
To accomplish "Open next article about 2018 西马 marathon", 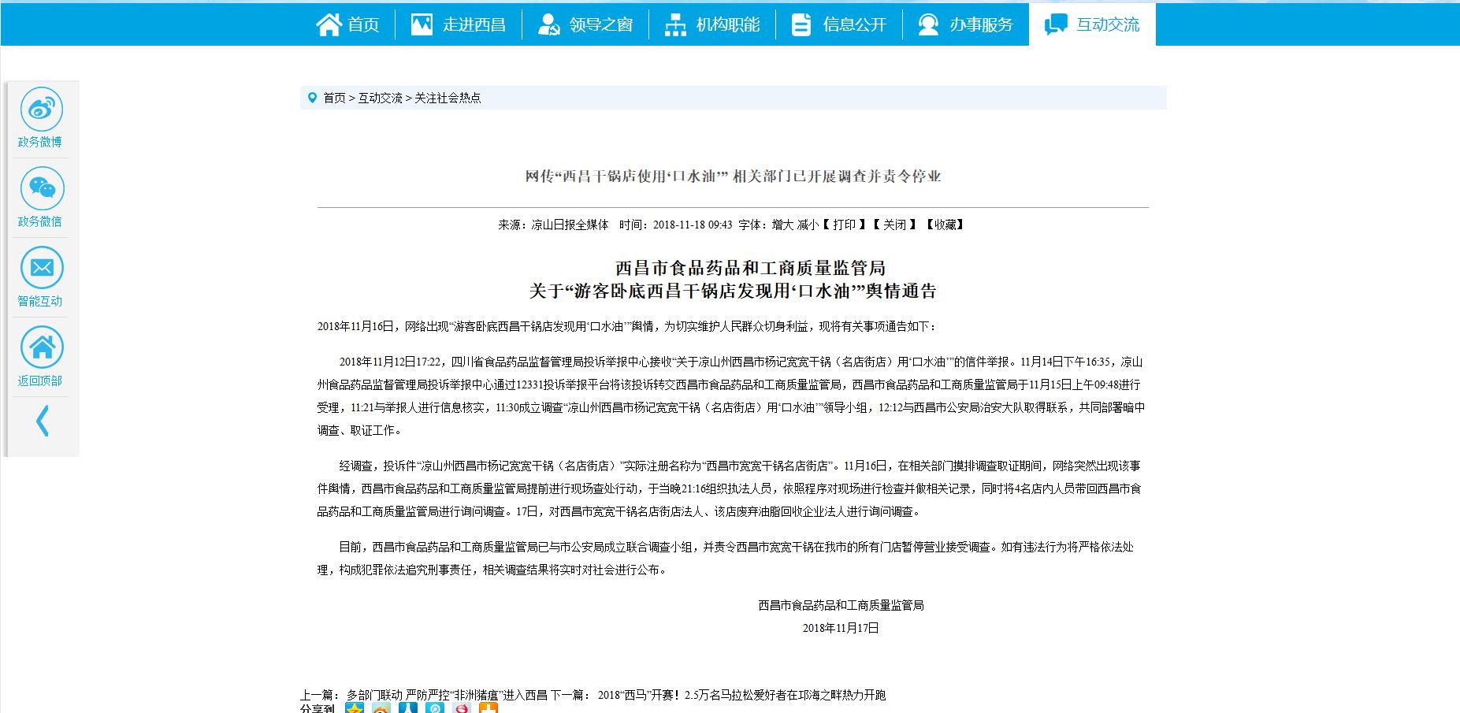I will pyautogui.click(x=741, y=695).
